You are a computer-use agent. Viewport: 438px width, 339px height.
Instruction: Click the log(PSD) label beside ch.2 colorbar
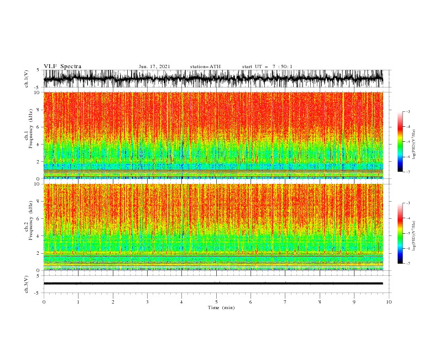pos(414,236)
